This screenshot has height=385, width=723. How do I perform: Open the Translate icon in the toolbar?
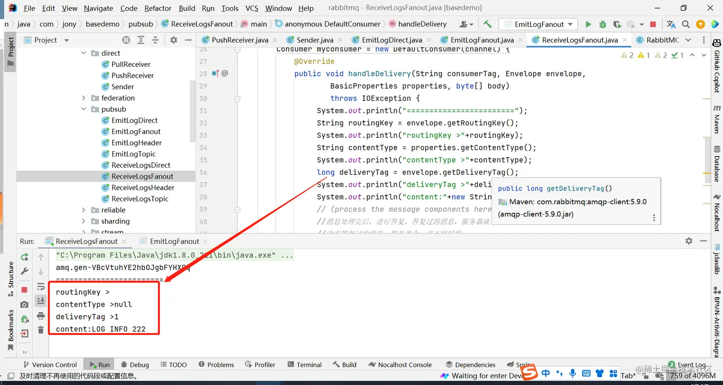click(671, 24)
